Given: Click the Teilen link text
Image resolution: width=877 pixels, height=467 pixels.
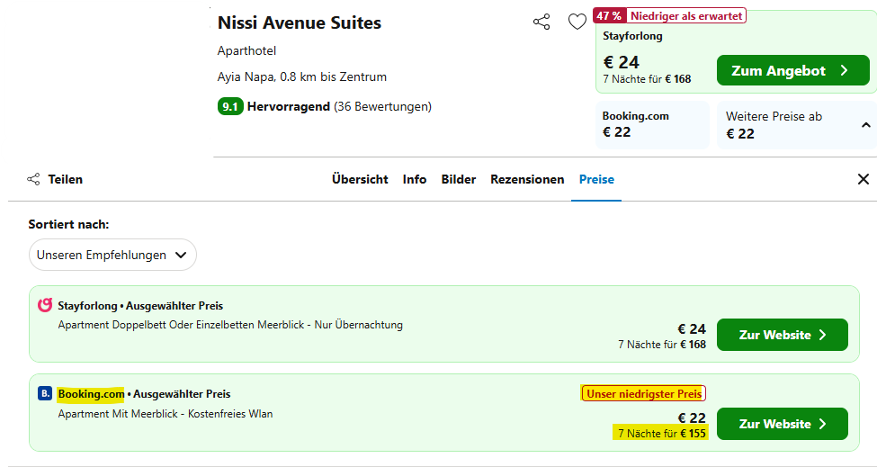Looking at the screenshot, I should (x=66, y=180).
